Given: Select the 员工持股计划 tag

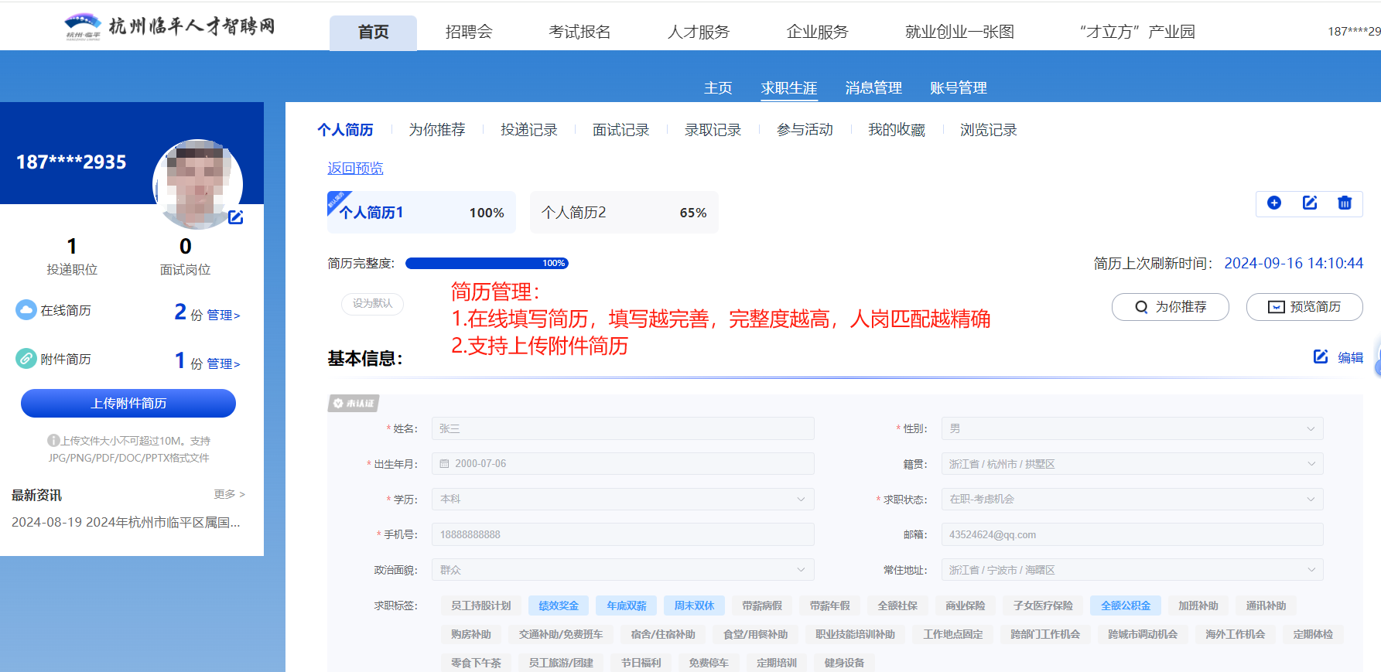Looking at the screenshot, I should tap(481, 605).
